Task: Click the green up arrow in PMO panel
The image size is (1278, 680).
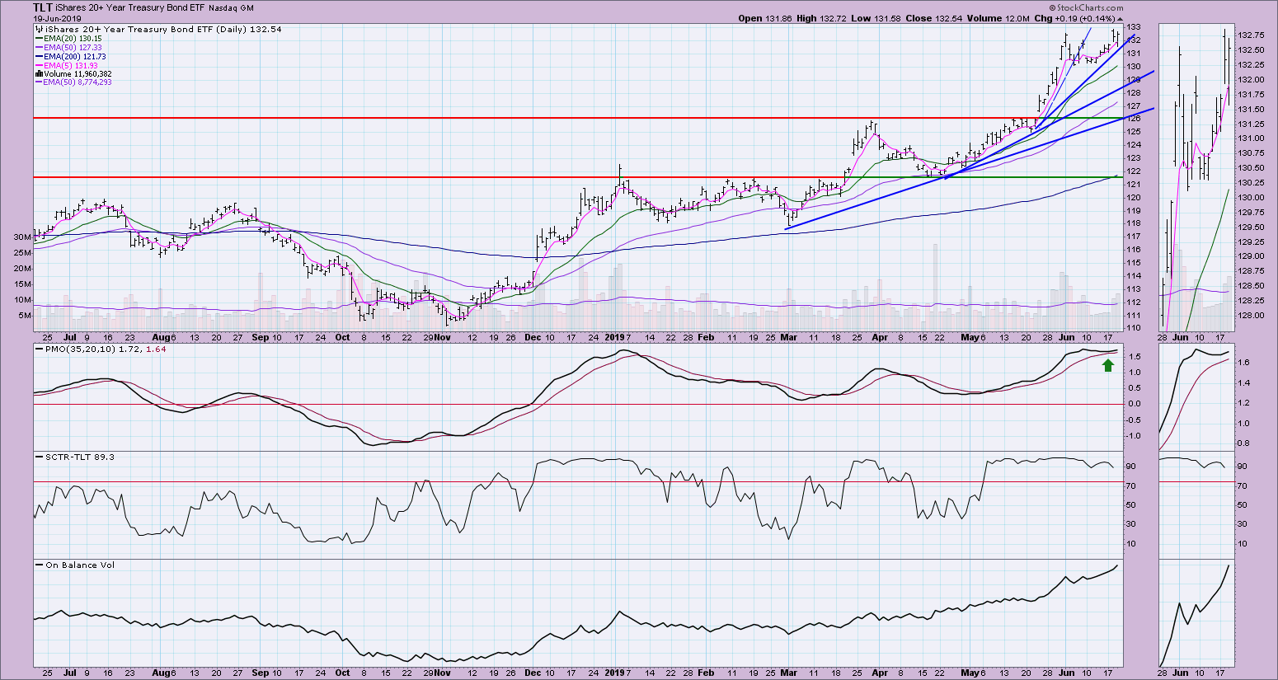Action: click(1108, 364)
